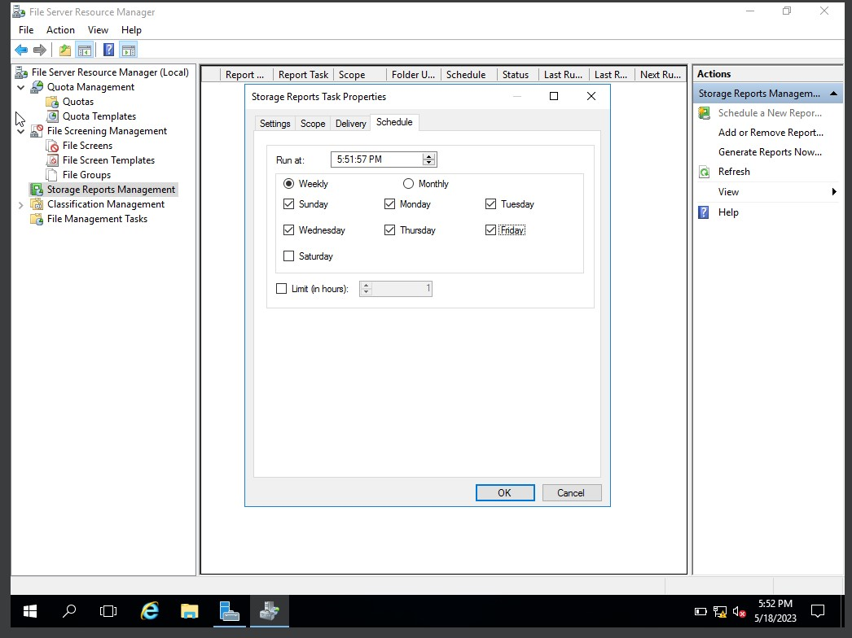Select the Monthly radio button
The image size is (852, 638).
(408, 183)
